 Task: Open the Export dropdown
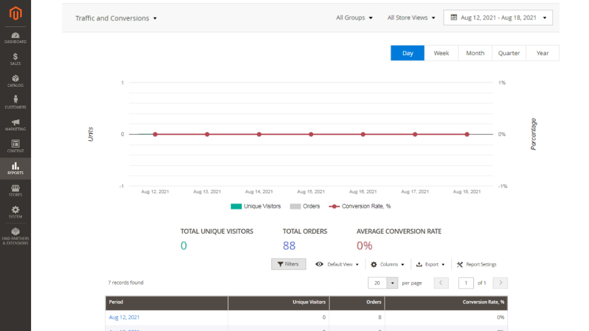point(430,264)
